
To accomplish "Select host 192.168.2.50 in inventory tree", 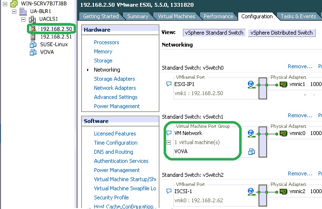I will pyautogui.click(x=56, y=29).
